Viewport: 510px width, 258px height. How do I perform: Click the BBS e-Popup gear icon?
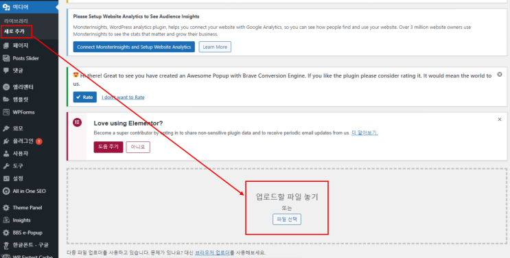tap(6, 233)
